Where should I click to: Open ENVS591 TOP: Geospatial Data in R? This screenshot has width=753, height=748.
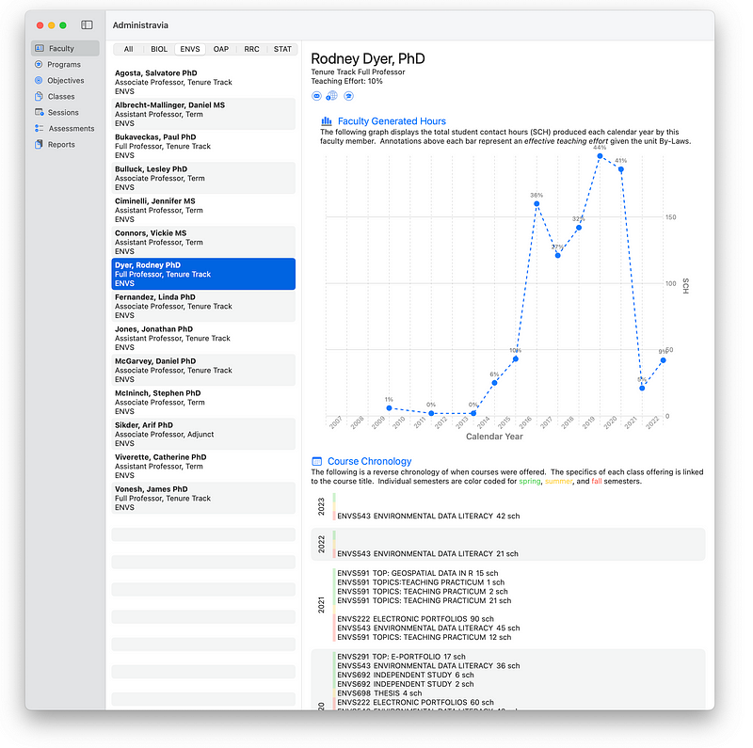(x=410, y=573)
